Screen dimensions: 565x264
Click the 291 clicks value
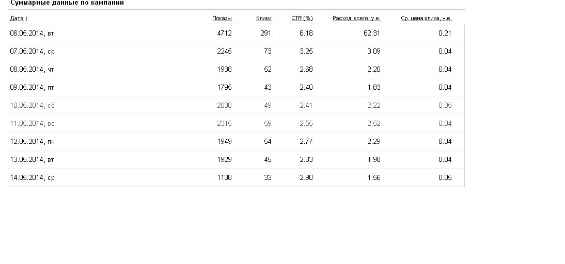click(265, 34)
